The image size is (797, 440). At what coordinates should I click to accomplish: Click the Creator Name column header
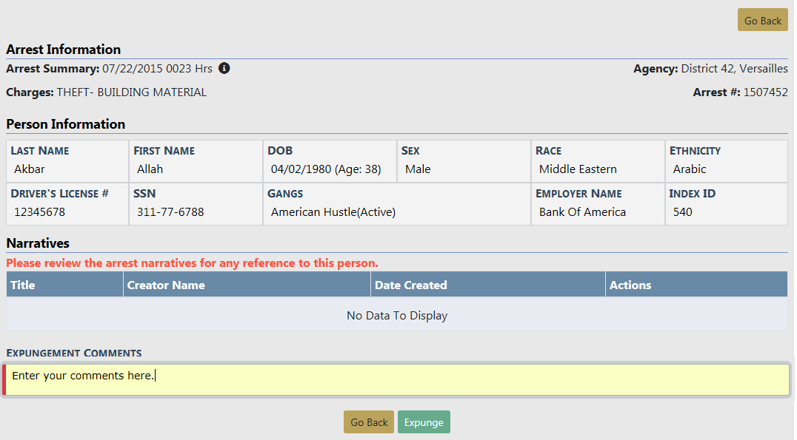[166, 285]
